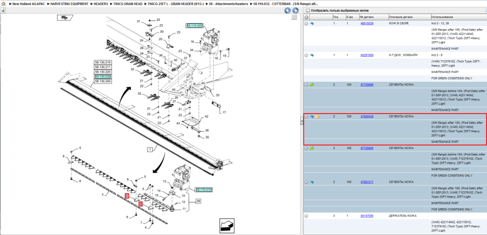Click the orientation arrow icon at diagram bottom

click(x=227, y=225)
